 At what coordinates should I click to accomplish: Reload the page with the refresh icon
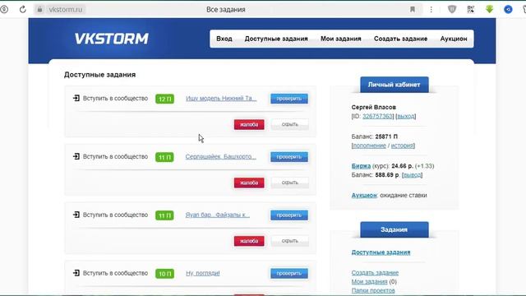coord(22,9)
